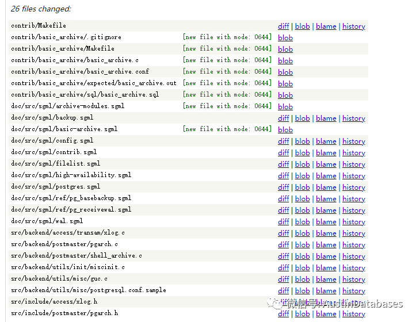Image resolution: width=416 pixels, height=322 pixels.
Task: Open diff link for contrib/Makefile
Action: (x=283, y=26)
